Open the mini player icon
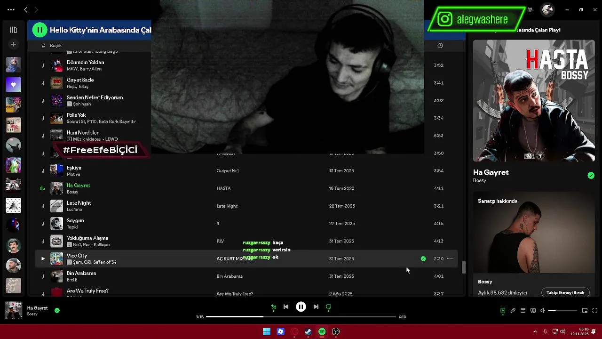Screen dimensions: 602x339 pos(585,311)
